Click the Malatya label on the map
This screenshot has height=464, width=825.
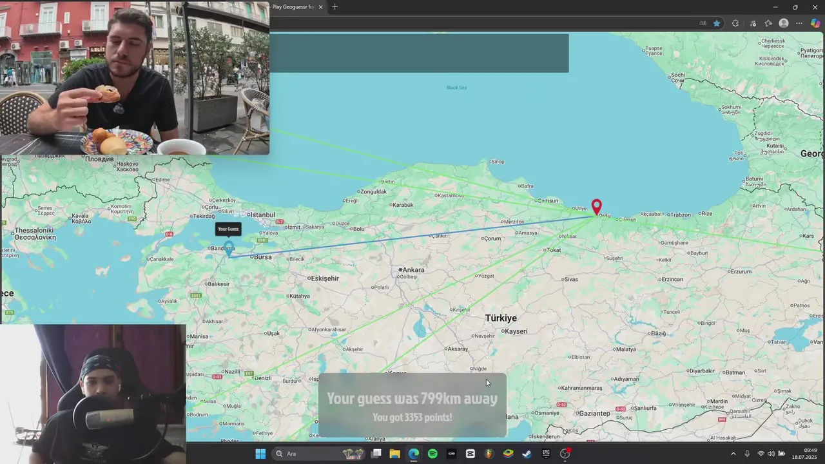[626, 349]
